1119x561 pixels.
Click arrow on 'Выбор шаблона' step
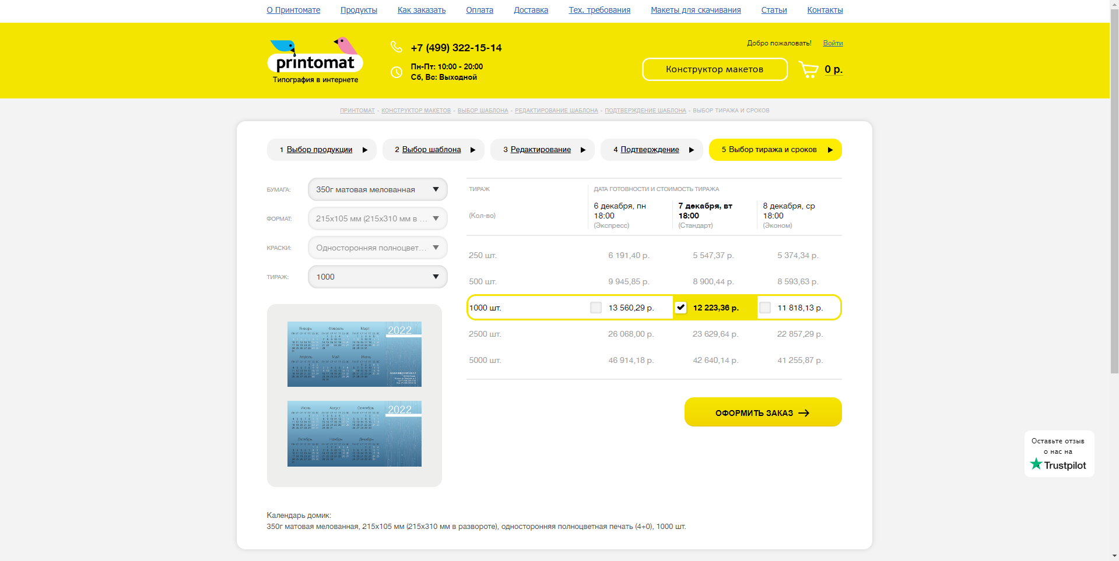click(x=473, y=150)
